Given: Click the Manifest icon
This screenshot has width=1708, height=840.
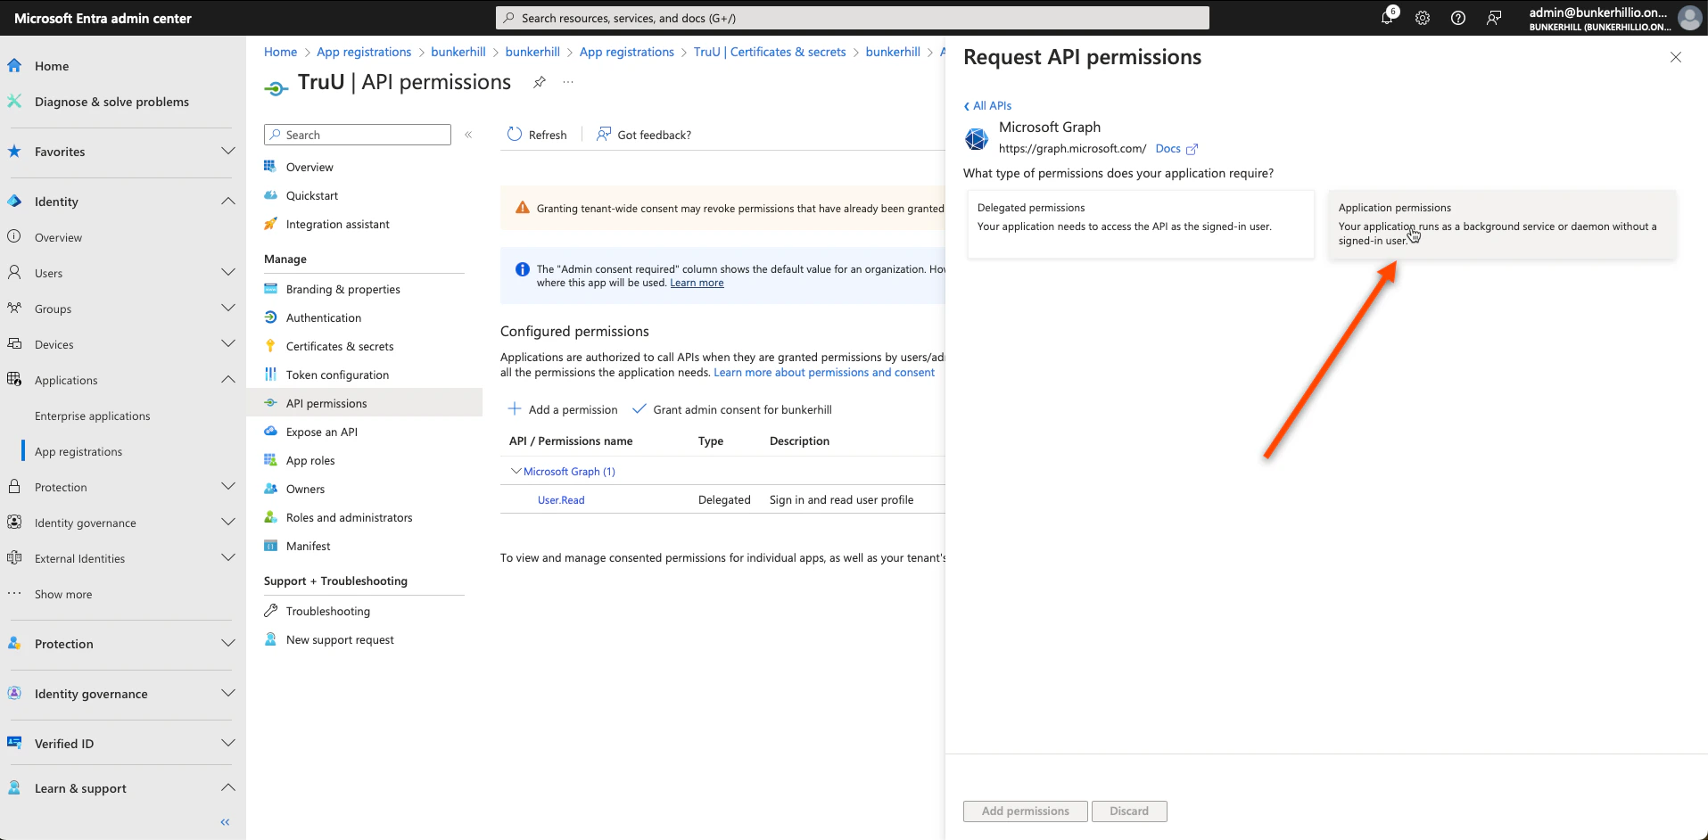Looking at the screenshot, I should pos(270,546).
